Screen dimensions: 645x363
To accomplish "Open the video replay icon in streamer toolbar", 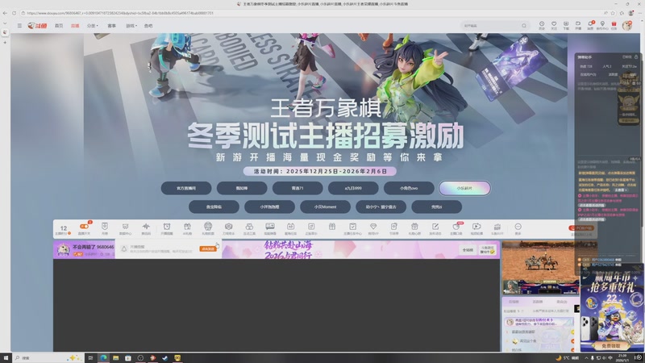I will pyautogui.click(x=476, y=227).
